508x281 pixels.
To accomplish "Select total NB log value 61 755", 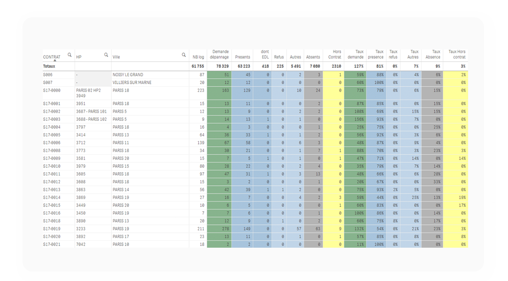I will pos(198,67).
